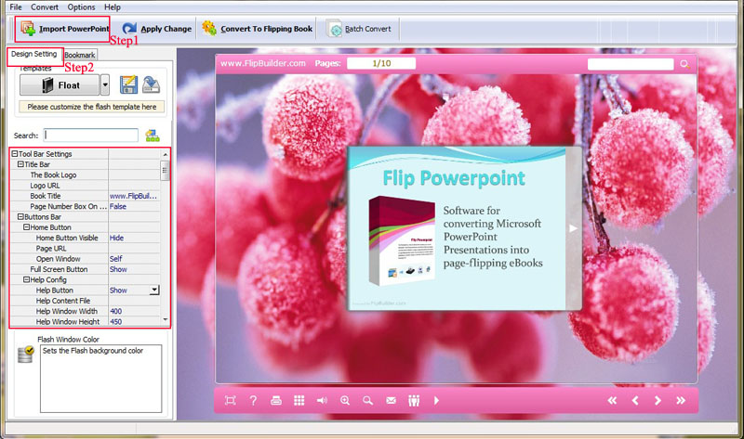Screen dimensions: 744x439
Task: Click the Help Window Height value 450
Action: point(115,321)
